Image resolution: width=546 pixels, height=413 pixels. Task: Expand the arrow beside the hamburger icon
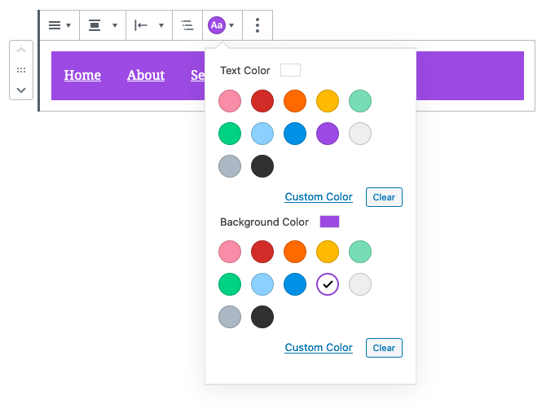[x=68, y=25]
